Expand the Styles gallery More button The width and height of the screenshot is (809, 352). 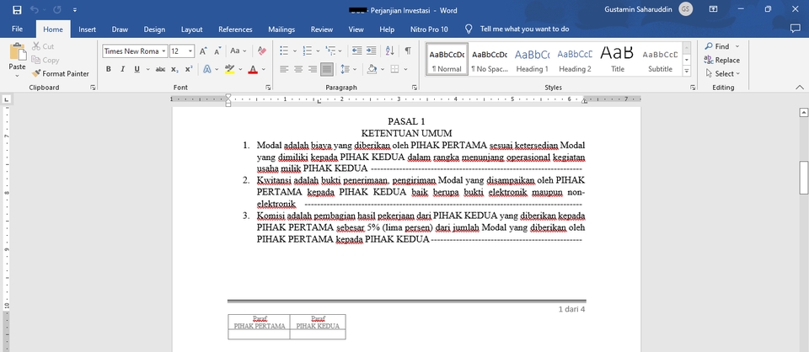coord(686,72)
